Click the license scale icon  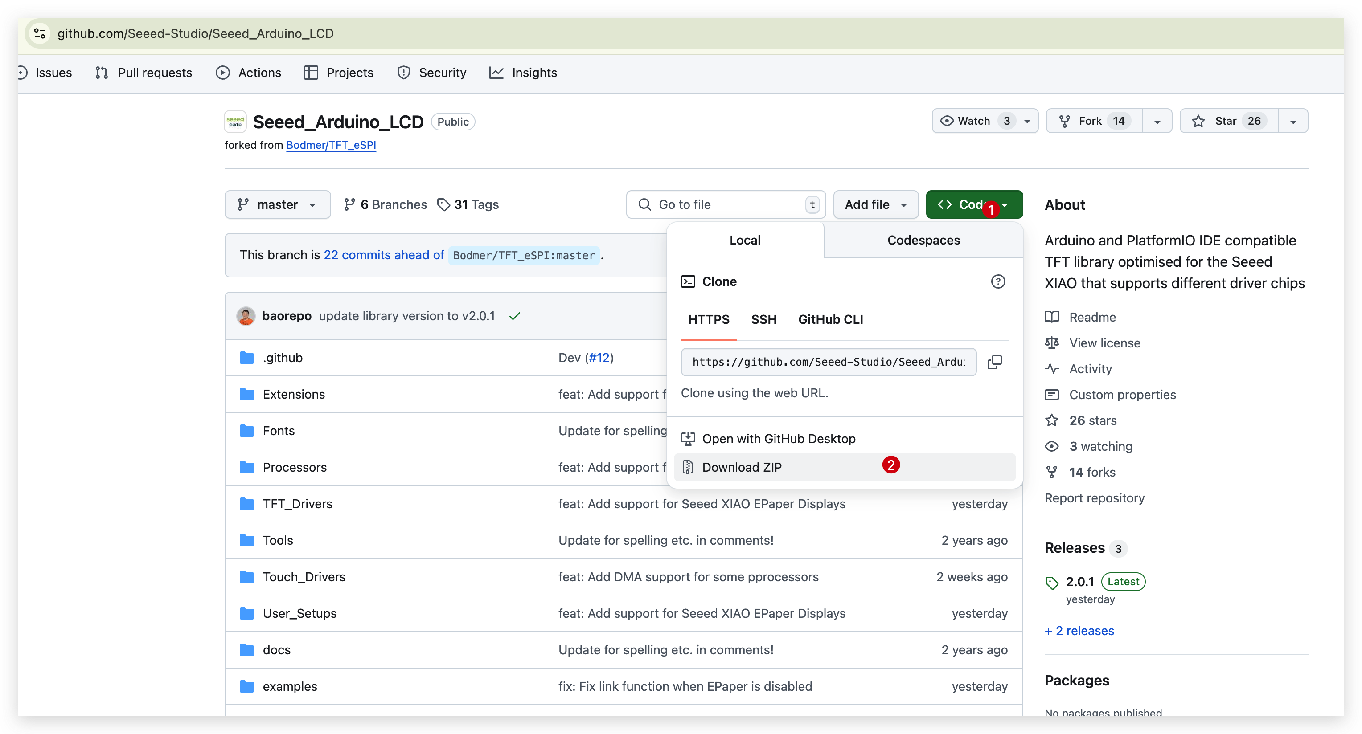(1052, 343)
